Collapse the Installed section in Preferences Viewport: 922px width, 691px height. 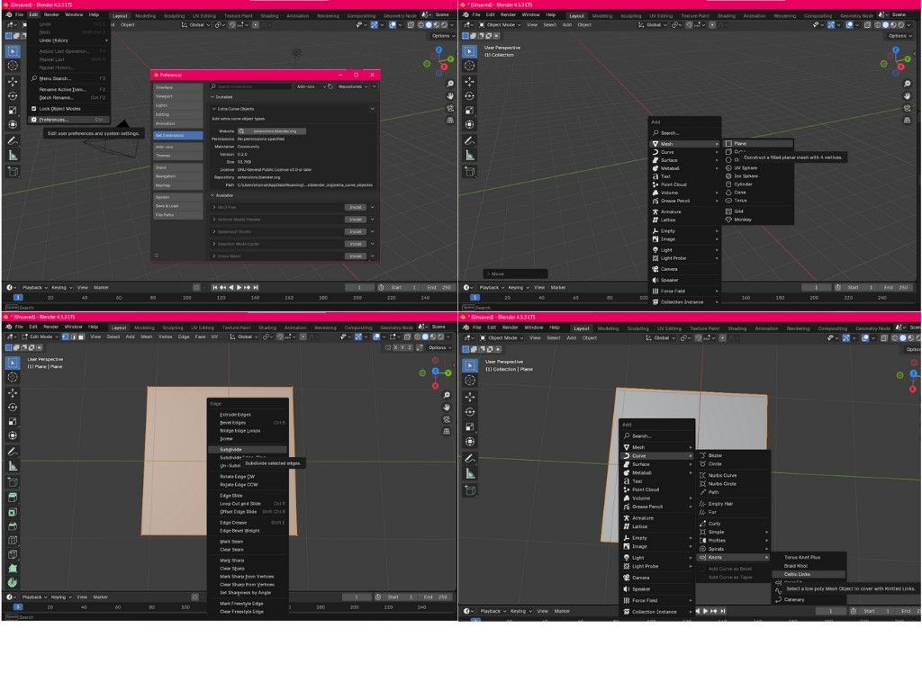click(213, 96)
